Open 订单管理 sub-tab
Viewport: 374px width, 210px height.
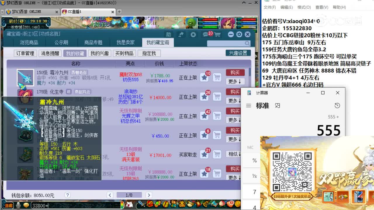[25, 53]
